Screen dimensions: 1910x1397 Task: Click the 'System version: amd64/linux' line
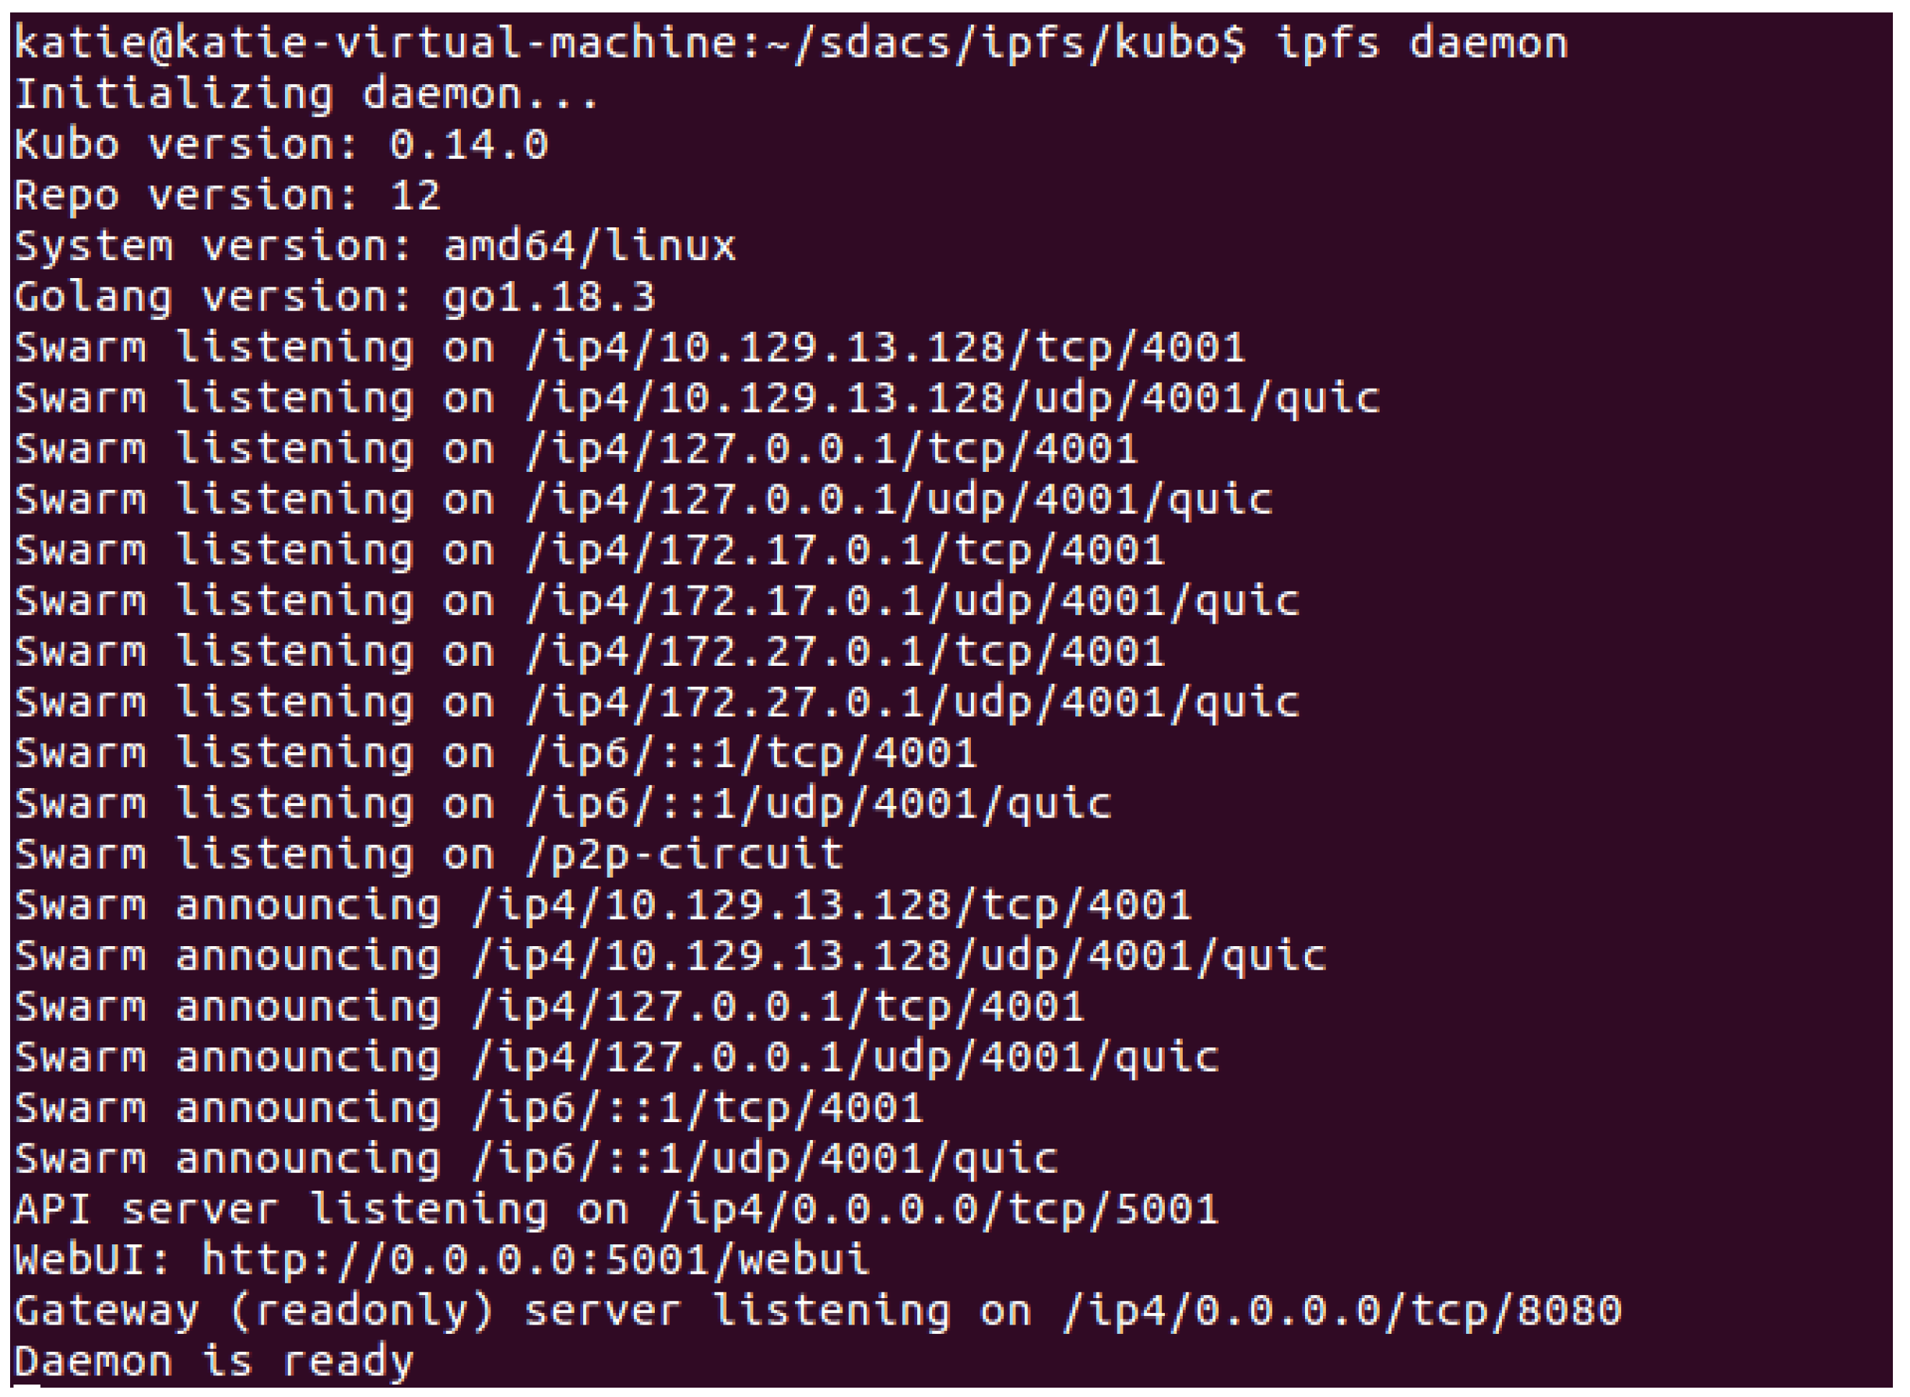click(375, 246)
